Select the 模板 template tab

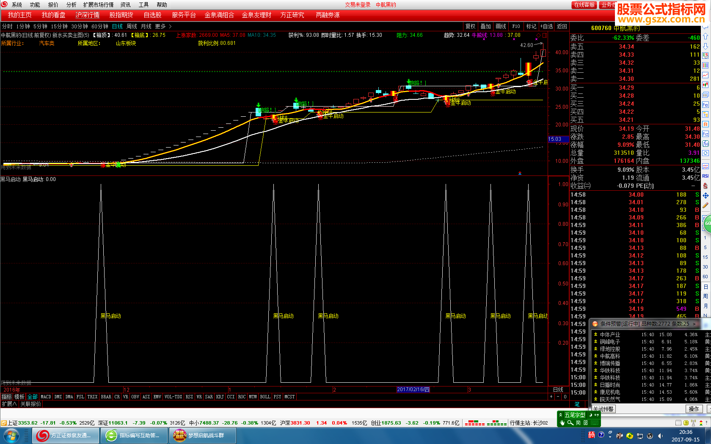point(19,397)
